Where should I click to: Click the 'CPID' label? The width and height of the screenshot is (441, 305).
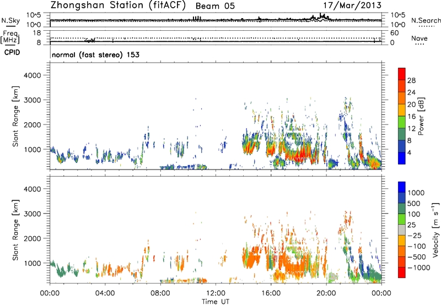click(x=12, y=52)
